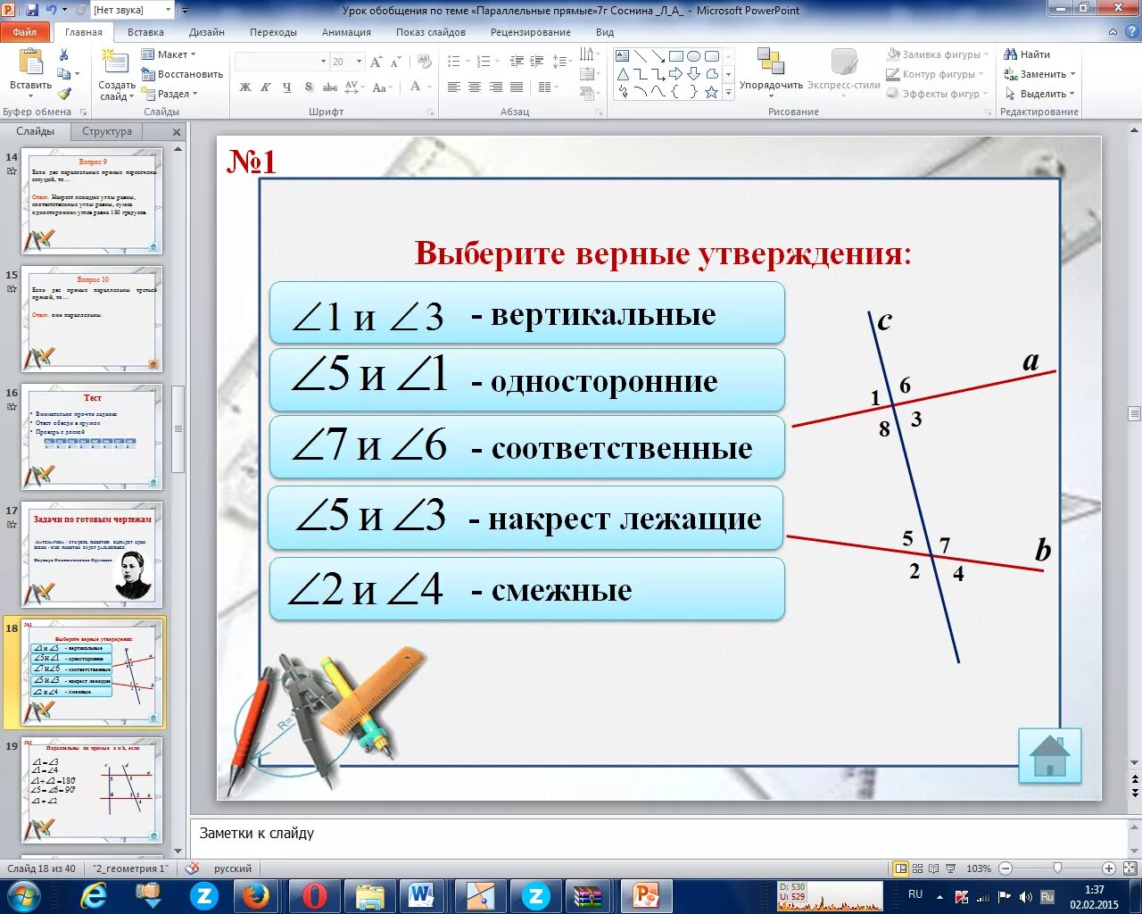This screenshot has width=1142, height=914.
Task: Switch to Slide Sorter view icon
Action: (x=919, y=868)
